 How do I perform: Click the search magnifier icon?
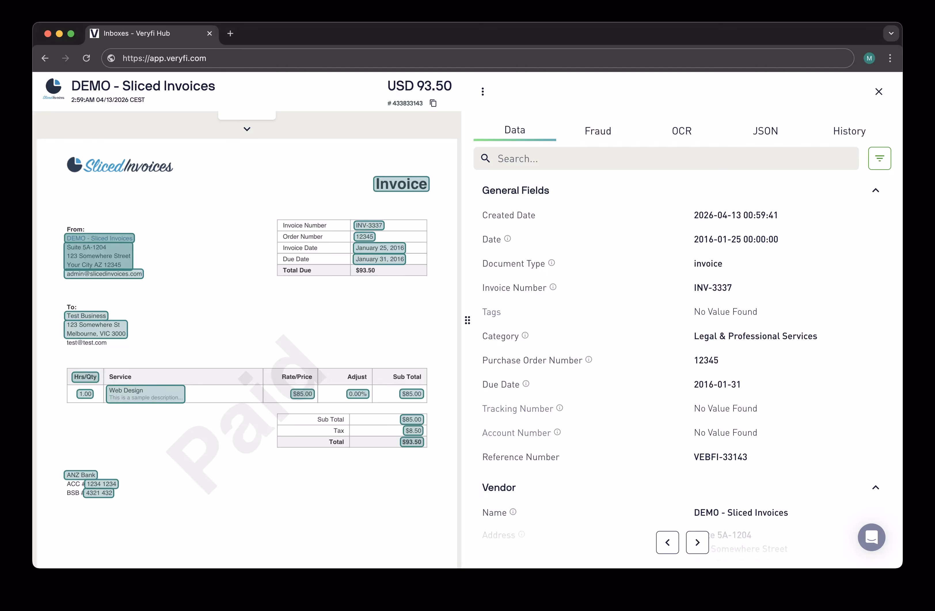[486, 158]
